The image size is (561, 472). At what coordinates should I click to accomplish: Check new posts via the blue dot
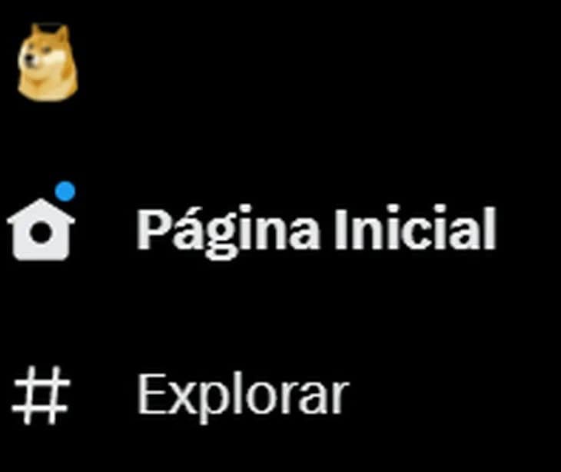(x=65, y=191)
